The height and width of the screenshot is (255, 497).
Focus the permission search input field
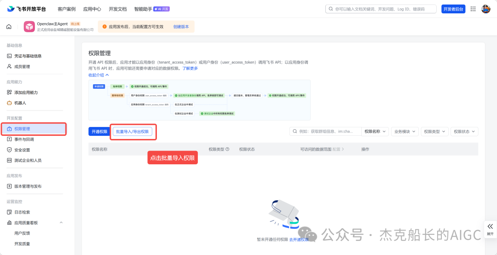325,131
